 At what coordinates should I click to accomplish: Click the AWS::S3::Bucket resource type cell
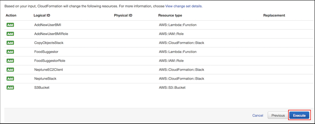point(172,87)
